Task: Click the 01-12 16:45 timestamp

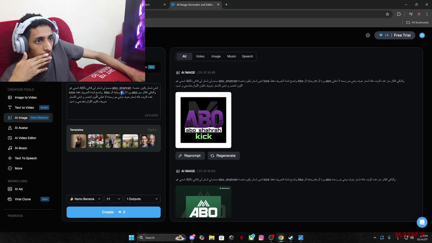Action: (207, 73)
